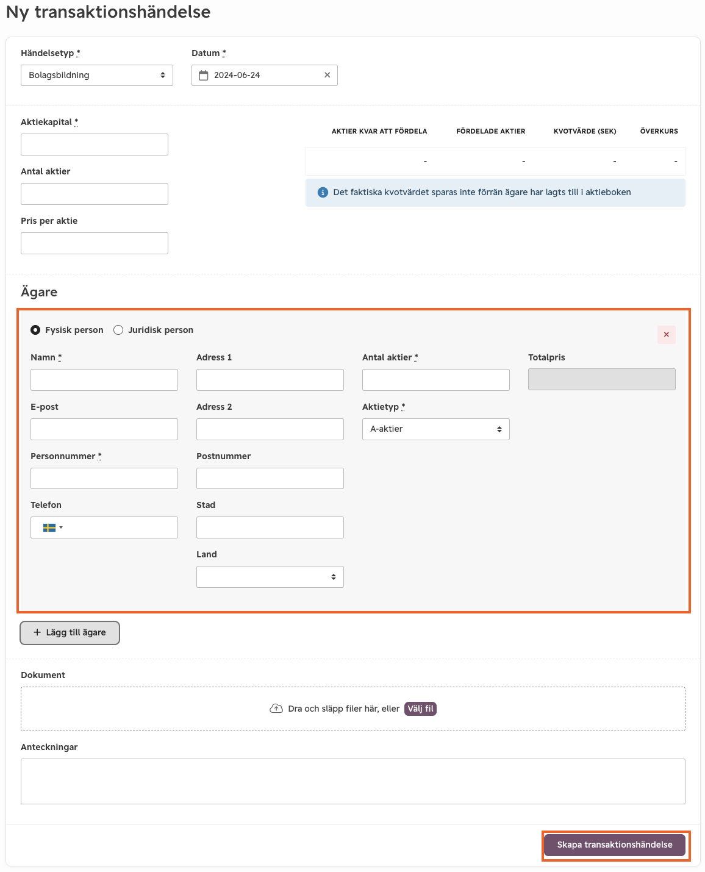
Task: Open the Swedish flag country code selector
Action: (x=53, y=527)
